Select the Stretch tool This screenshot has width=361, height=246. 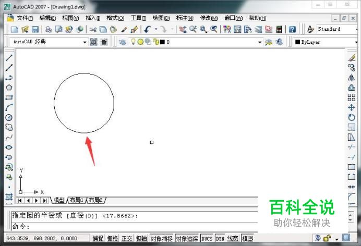tap(351, 138)
